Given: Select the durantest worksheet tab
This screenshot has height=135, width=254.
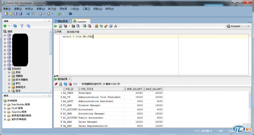Looking at the screenshot, I should [82, 21].
